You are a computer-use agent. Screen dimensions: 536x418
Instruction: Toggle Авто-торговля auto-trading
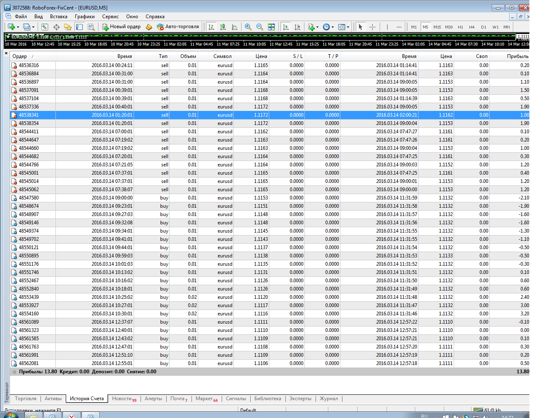tap(178, 27)
